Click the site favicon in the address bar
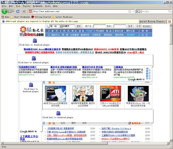The image size is (173, 149). [x=30, y=11]
